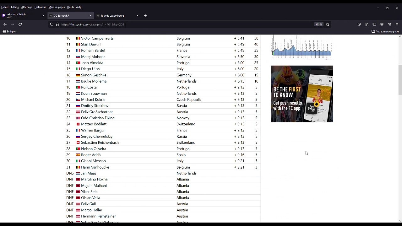Viewport: 402px width, 226px height.
Task: Open the Aide menu
Action: [79, 7]
